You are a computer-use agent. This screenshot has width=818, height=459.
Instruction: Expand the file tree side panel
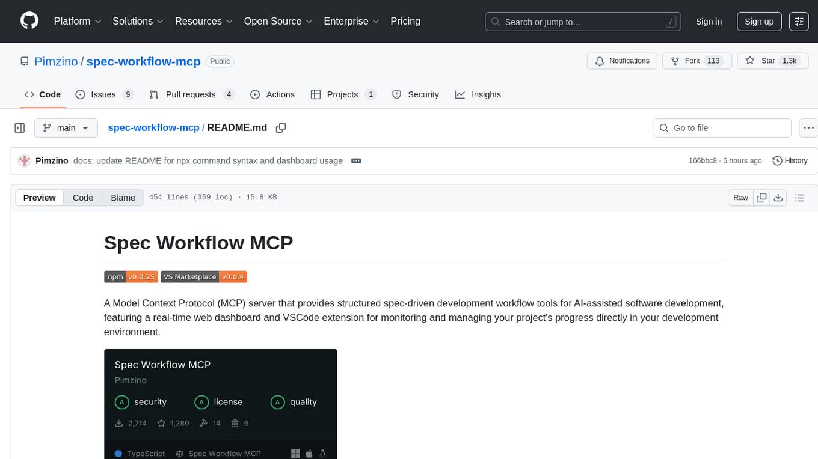pos(20,128)
